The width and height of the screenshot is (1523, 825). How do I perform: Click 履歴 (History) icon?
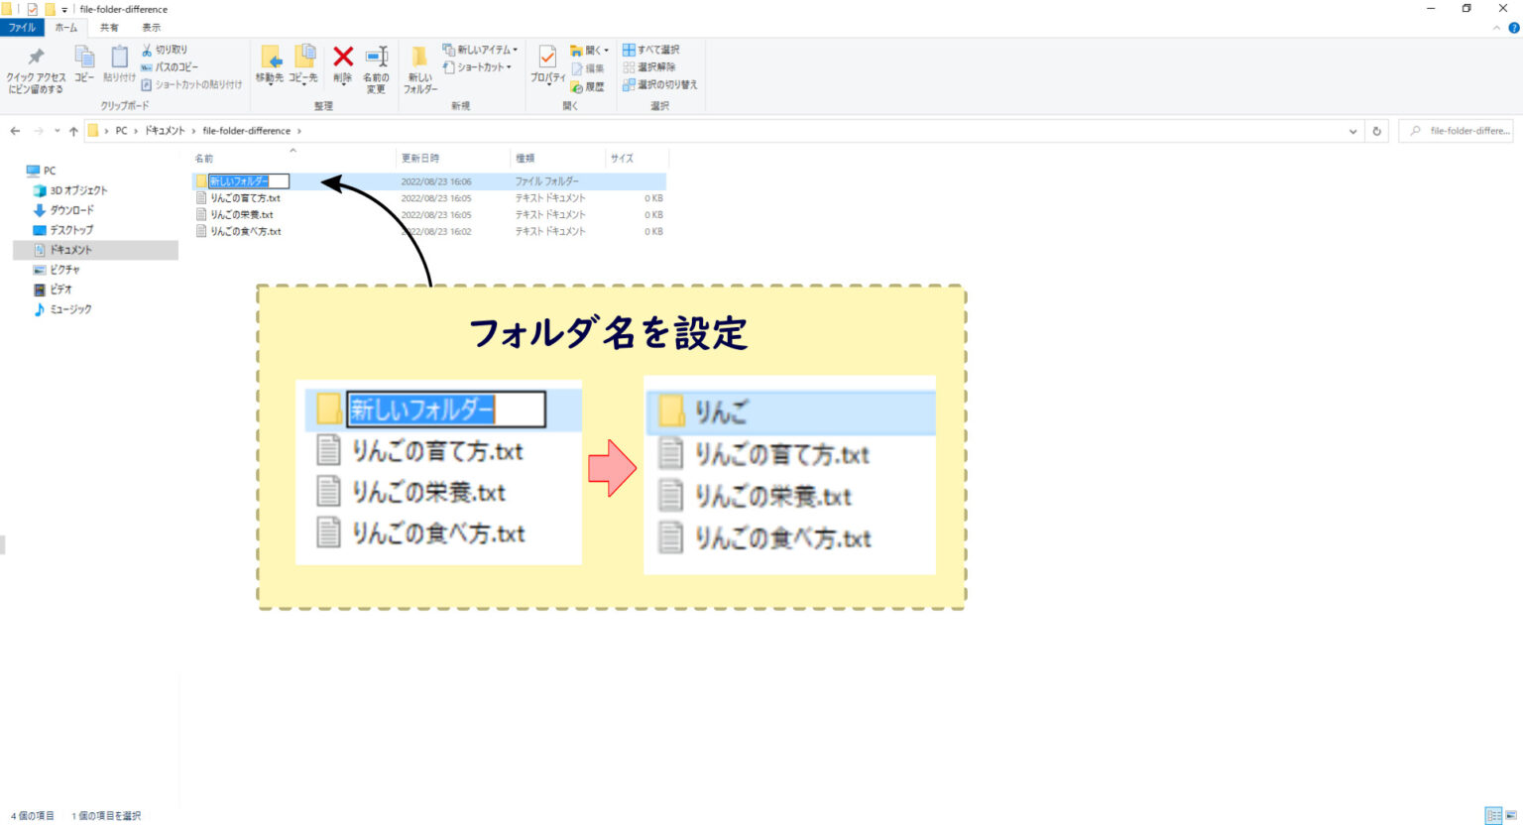pos(587,86)
